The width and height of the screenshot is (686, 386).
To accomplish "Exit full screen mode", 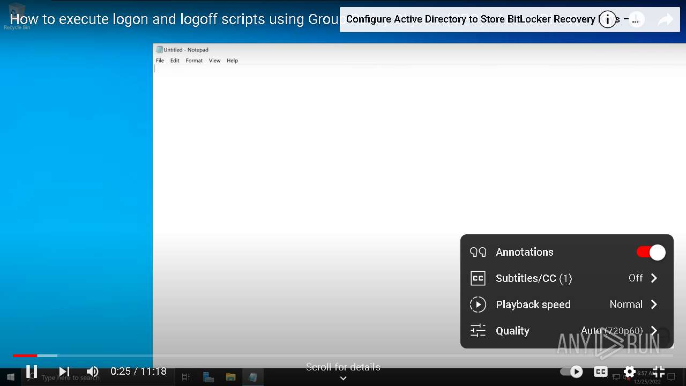I will pos(659,371).
